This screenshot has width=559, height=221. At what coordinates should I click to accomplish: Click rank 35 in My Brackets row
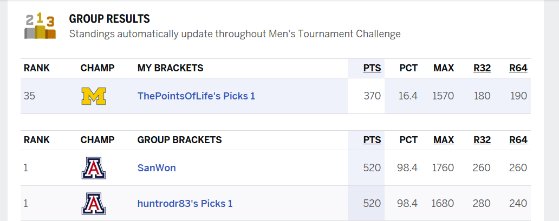[30, 96]
